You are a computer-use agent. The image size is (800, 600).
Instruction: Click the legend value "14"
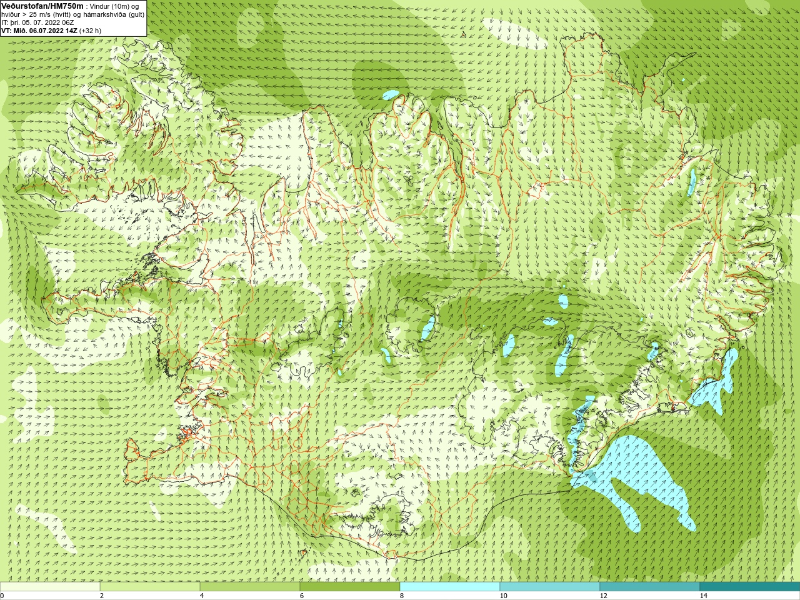point(703,596)
